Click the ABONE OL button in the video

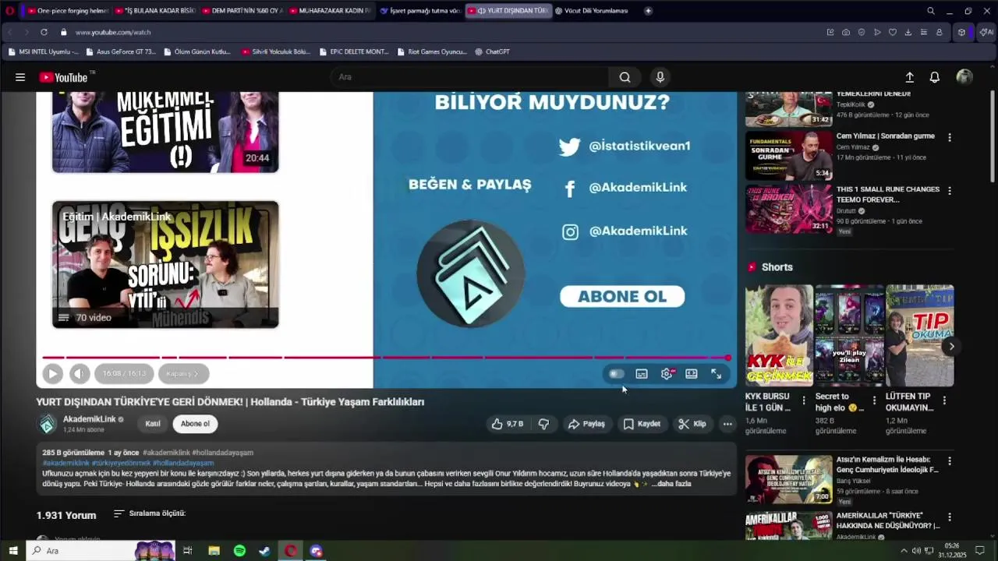pos(622,297)
